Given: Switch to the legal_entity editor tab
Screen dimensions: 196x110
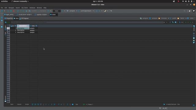Looking at the screenshot, I should click(9, 15).
